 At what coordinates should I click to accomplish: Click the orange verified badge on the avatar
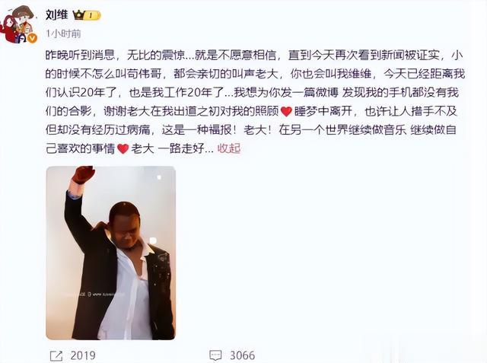[32, 39]
